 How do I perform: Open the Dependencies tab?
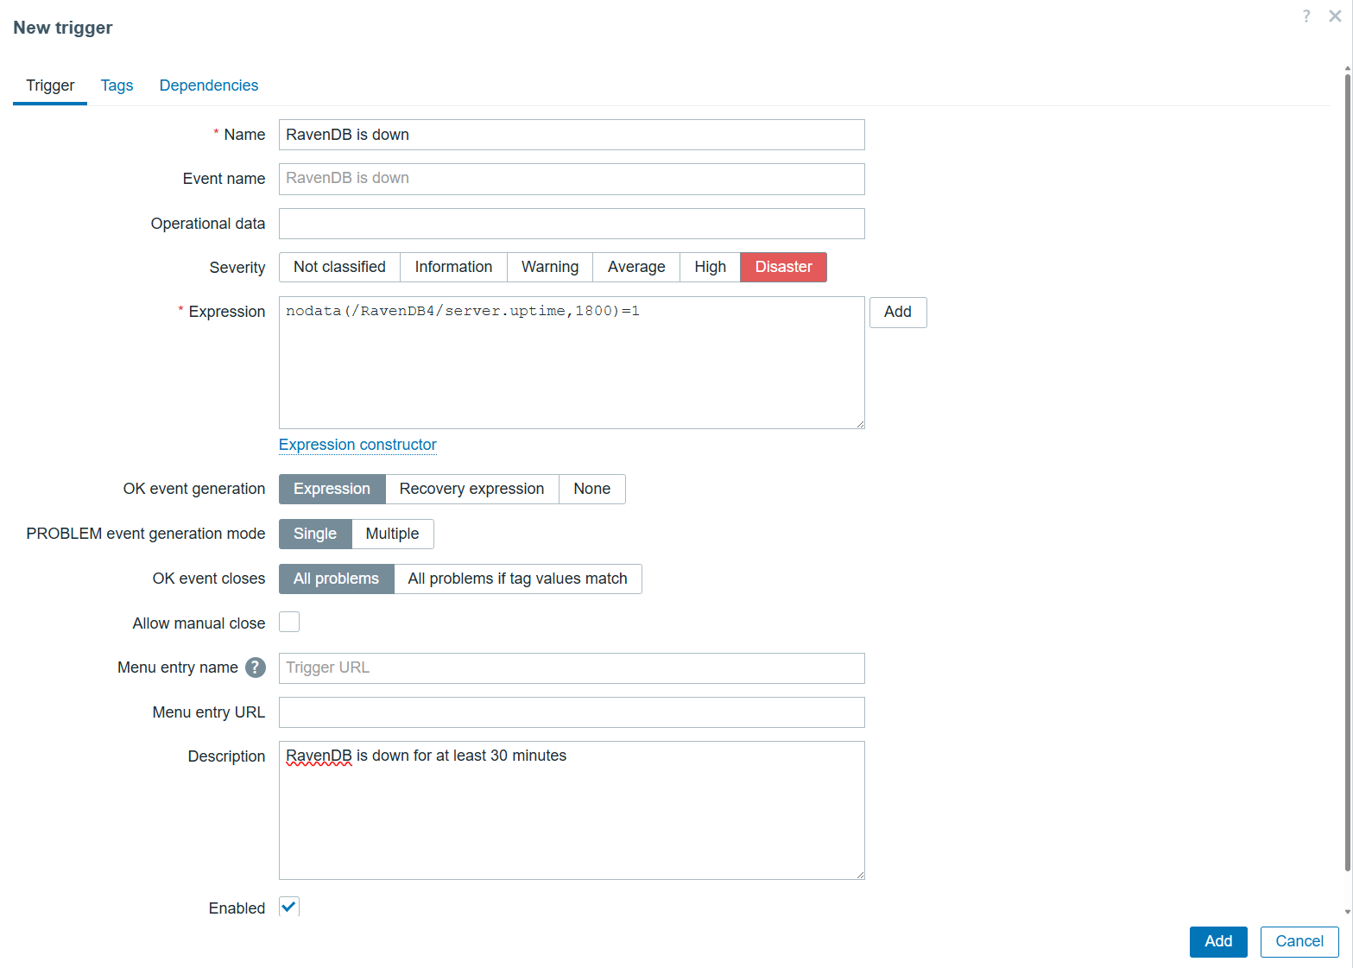[209, 85]
